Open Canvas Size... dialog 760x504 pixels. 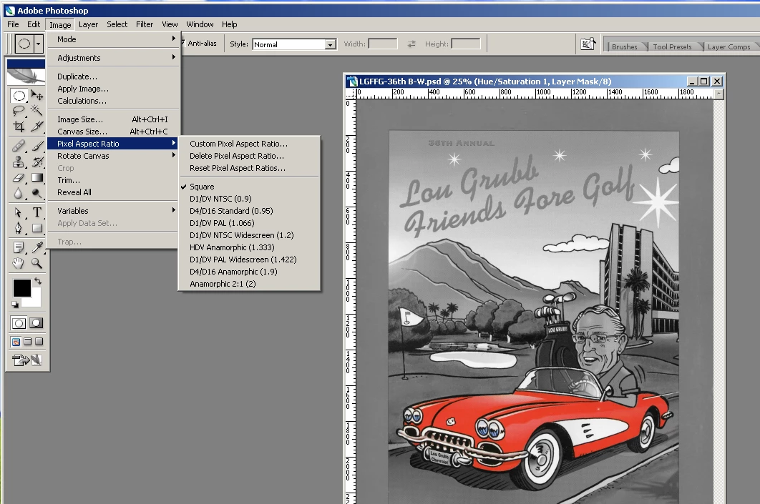pos(114,132)
